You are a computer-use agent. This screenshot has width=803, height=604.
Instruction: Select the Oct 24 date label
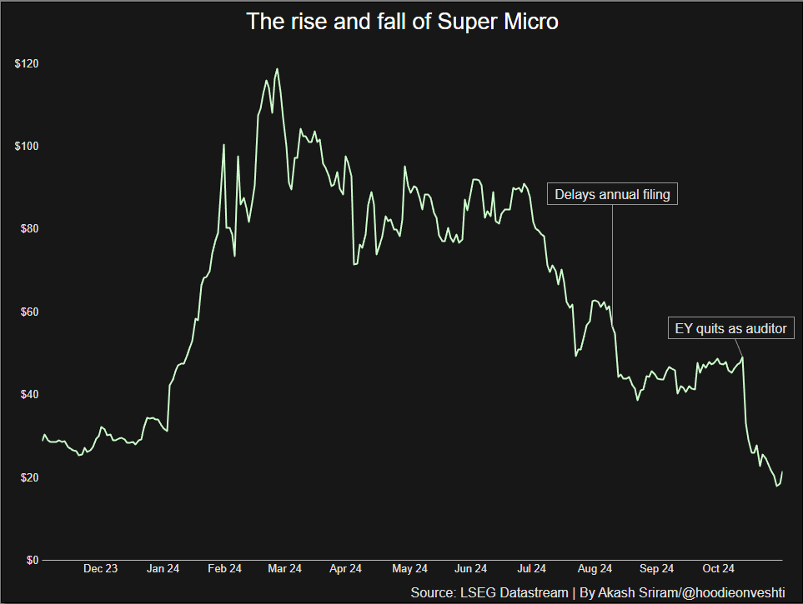pyautogui.click(x=718, y=569)
